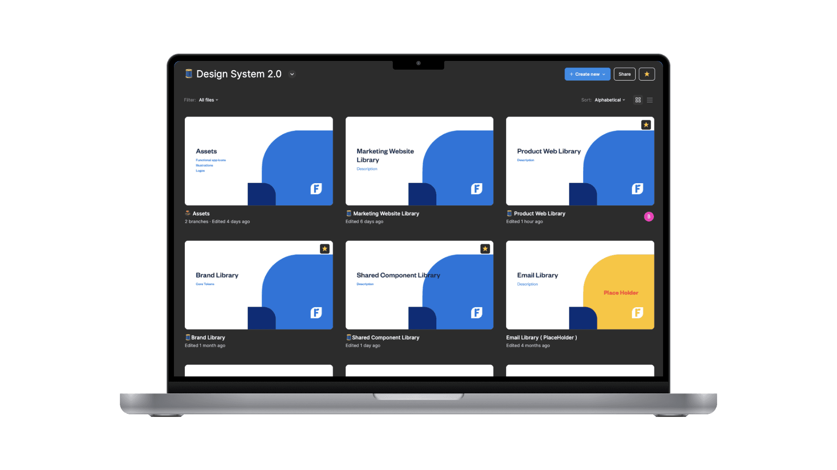The height and width of the screenshot is (470, 837).
Task: Click the thread spool icon beside Design System 2.0
Action: pos(189,74)
